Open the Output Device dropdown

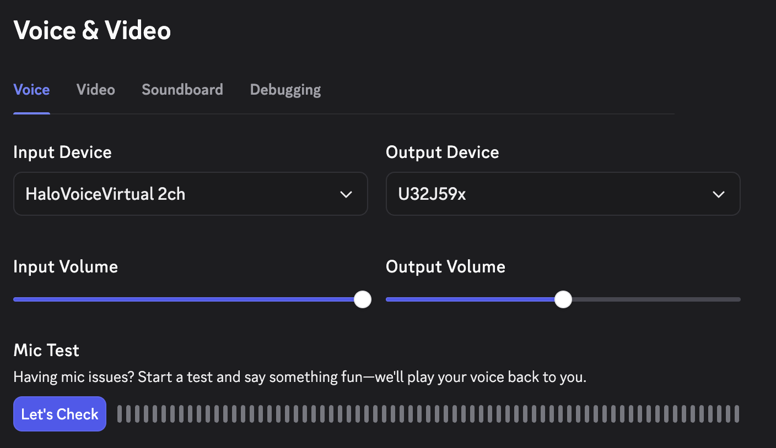click(563, 194)
